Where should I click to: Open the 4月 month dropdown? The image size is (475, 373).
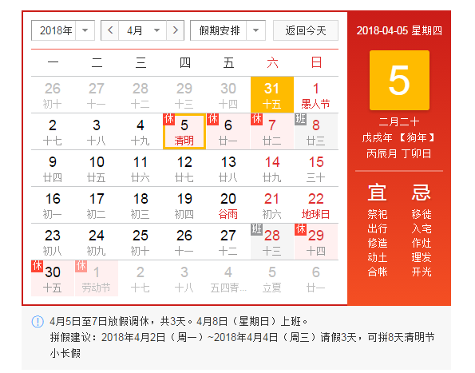[142, 30]
